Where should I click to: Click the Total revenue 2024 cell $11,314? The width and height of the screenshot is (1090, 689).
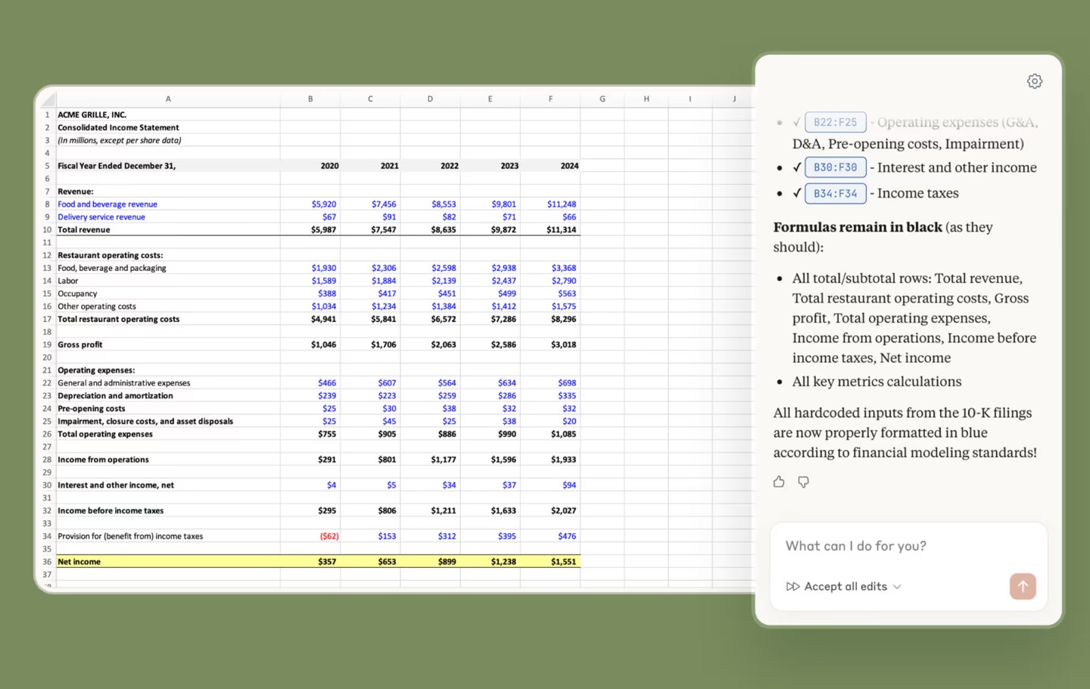(x=560, y=229)
